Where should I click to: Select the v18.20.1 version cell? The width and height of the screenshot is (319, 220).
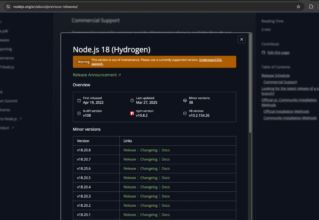tap(96, 215)
